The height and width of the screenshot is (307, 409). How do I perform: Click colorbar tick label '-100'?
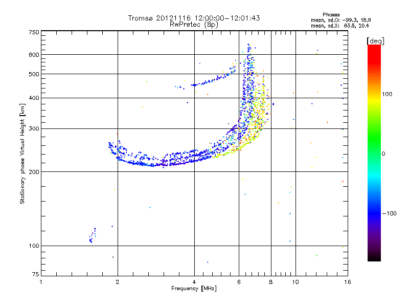[390, 213]
